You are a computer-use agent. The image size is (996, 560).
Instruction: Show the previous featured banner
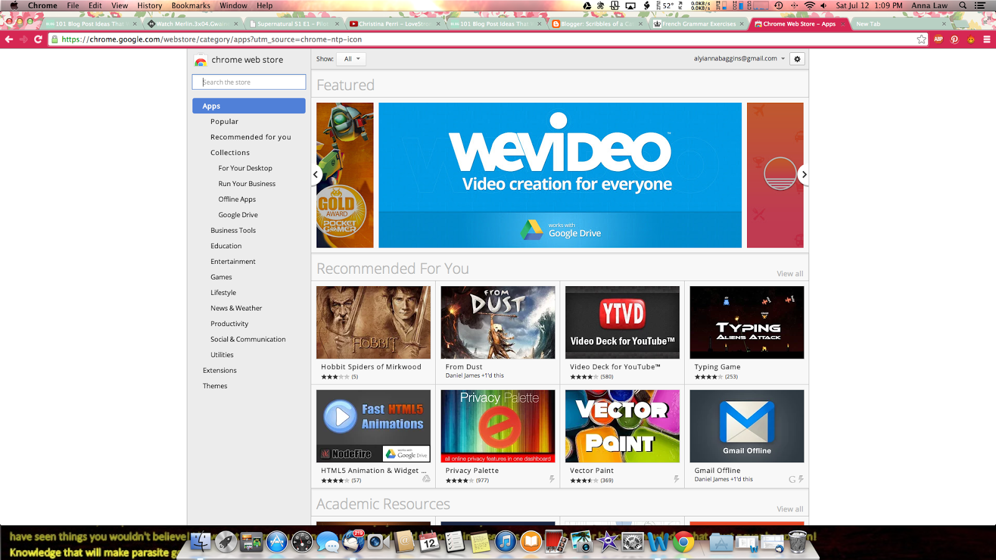pyautogui.click(x=316, y=175)
